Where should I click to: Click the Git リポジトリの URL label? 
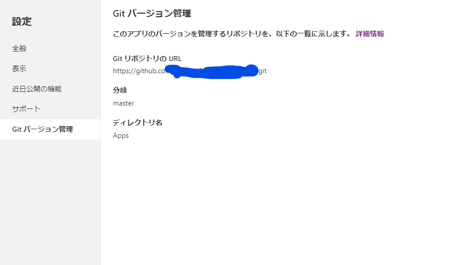[x=147, y=59]
